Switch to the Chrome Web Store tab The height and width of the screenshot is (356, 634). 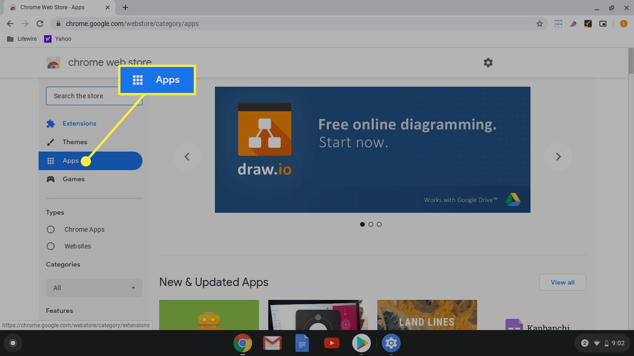(x=51, y=7)
